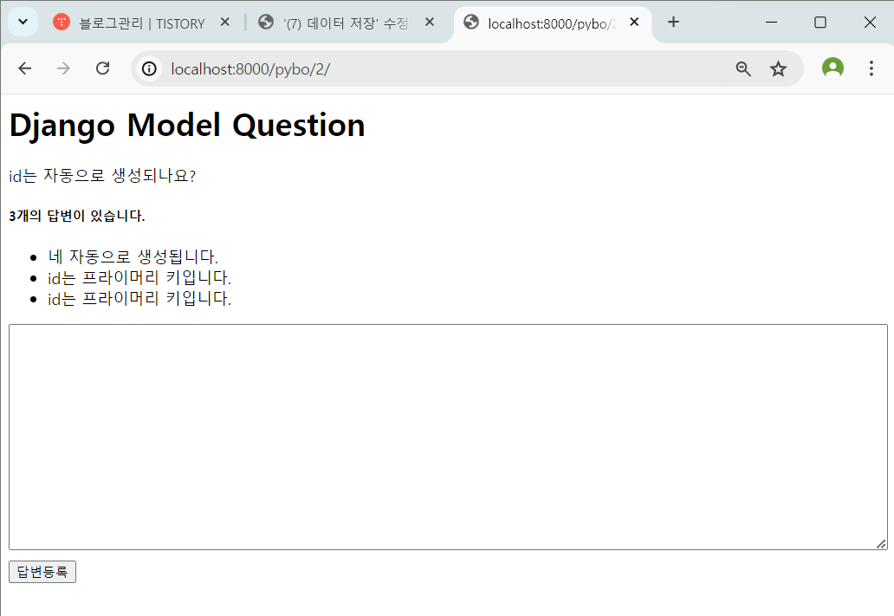View site information icon
The width and height of the screenshot is (894, 616).
click(x=149, y=69)
